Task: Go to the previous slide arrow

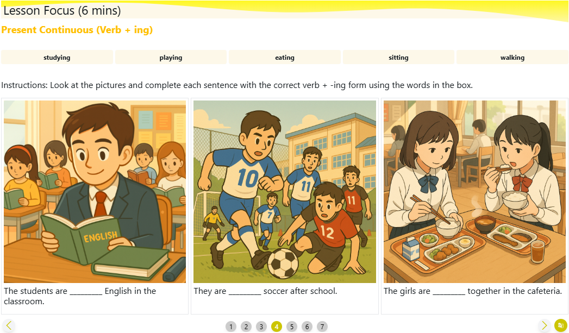Action: (8, 326)
